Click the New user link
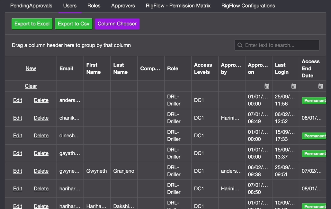The image size is (331, 209). tap(31, 68)
